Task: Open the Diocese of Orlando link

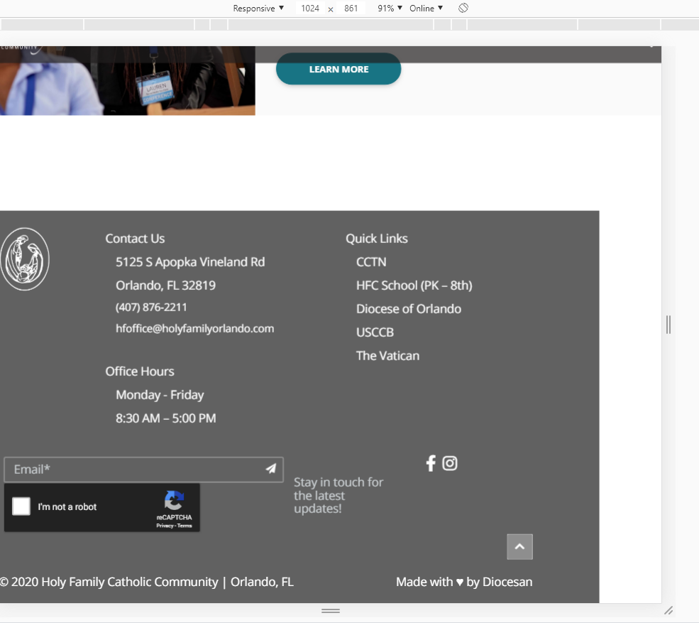Action: (x=409, y=309)
